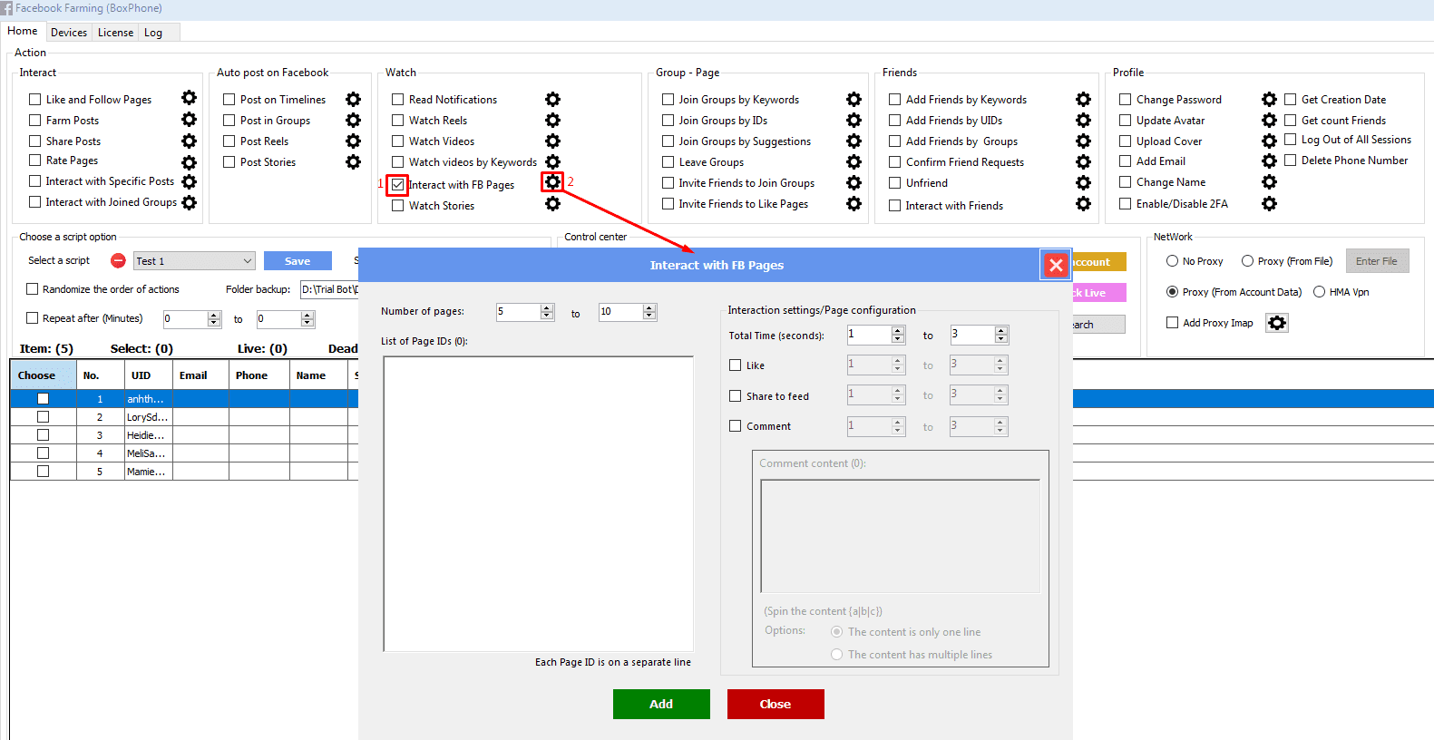Switch to the Devices tab
Screen dimensions: 1434x740
69,33
